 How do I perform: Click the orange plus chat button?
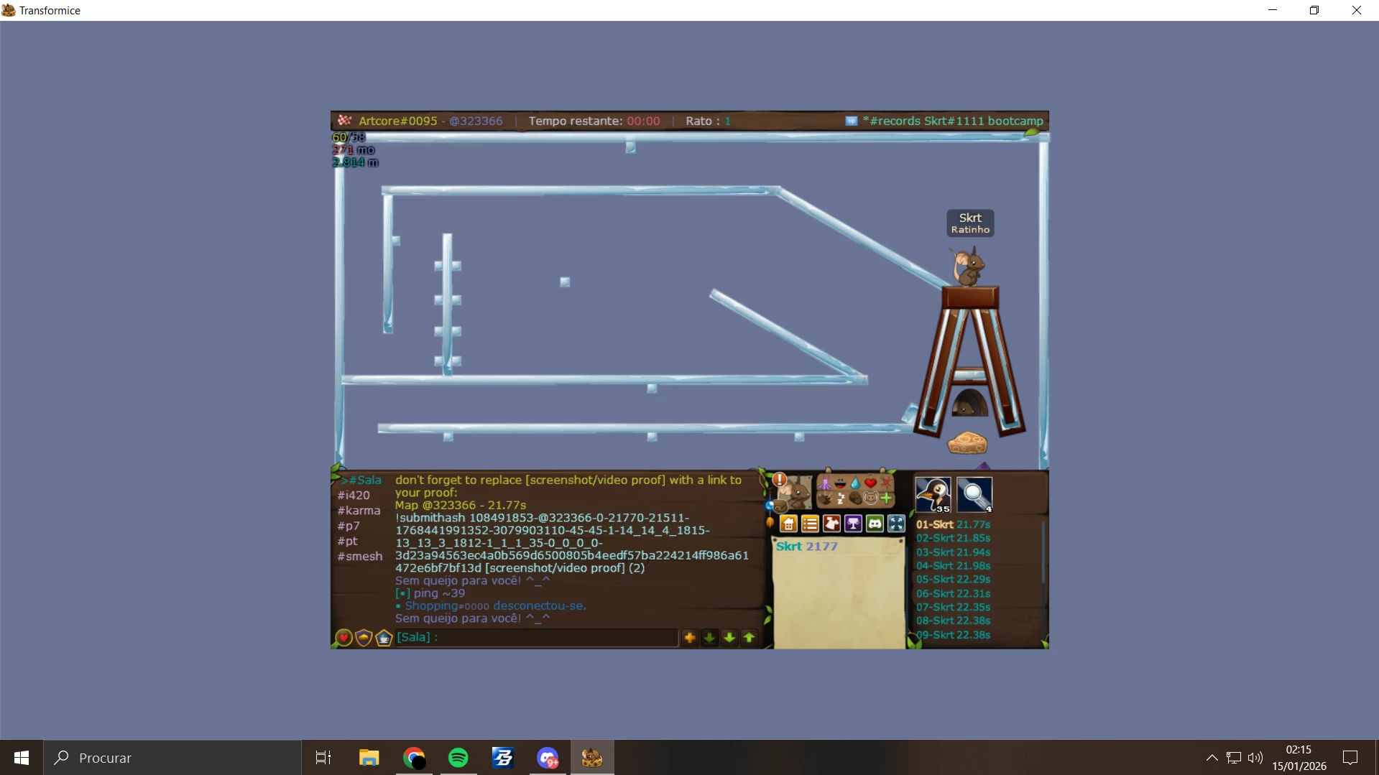(x=690, y=637)
